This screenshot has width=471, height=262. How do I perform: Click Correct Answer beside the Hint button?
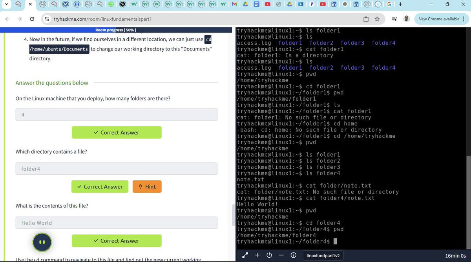pos(100,186)
